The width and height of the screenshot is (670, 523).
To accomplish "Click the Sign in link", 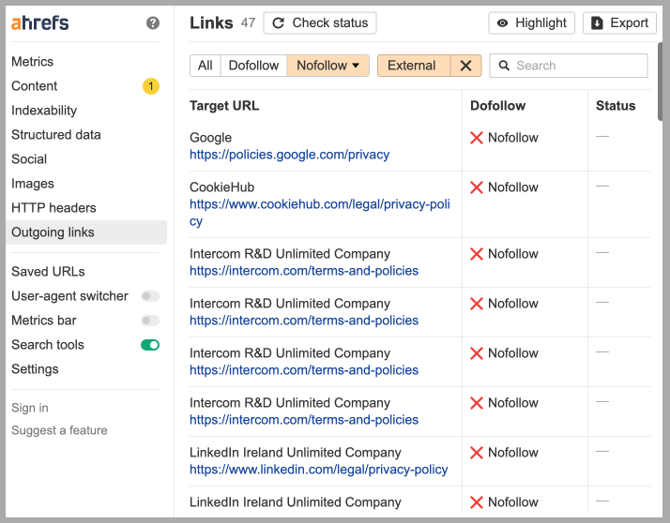I will pyautogui.click(x=29, y=408).
